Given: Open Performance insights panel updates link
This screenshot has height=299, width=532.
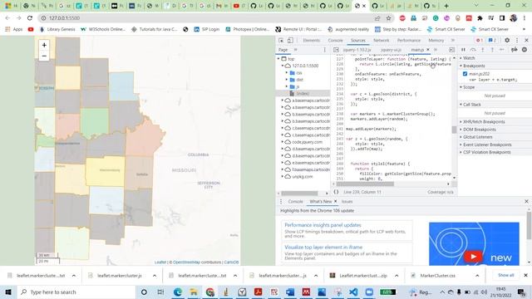Looking at the screenshot, I should click(x=323, y=225).
